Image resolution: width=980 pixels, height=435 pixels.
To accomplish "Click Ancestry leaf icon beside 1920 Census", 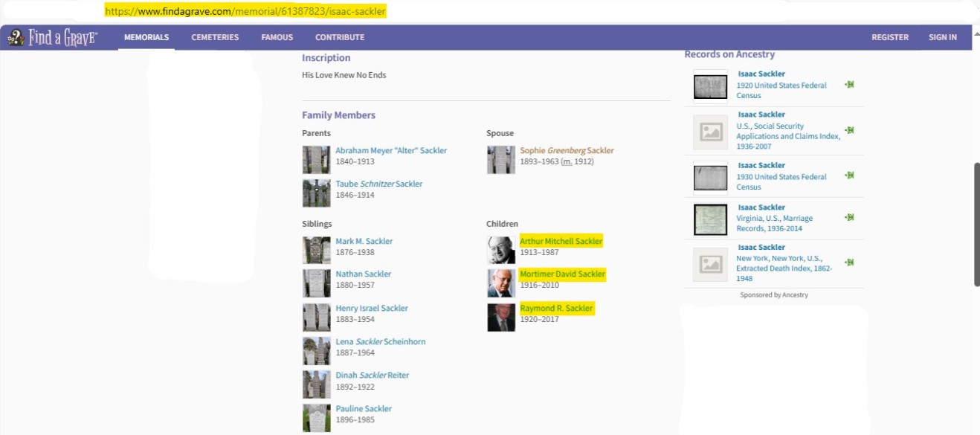I will pyautogui.click(x=849, y=84).
